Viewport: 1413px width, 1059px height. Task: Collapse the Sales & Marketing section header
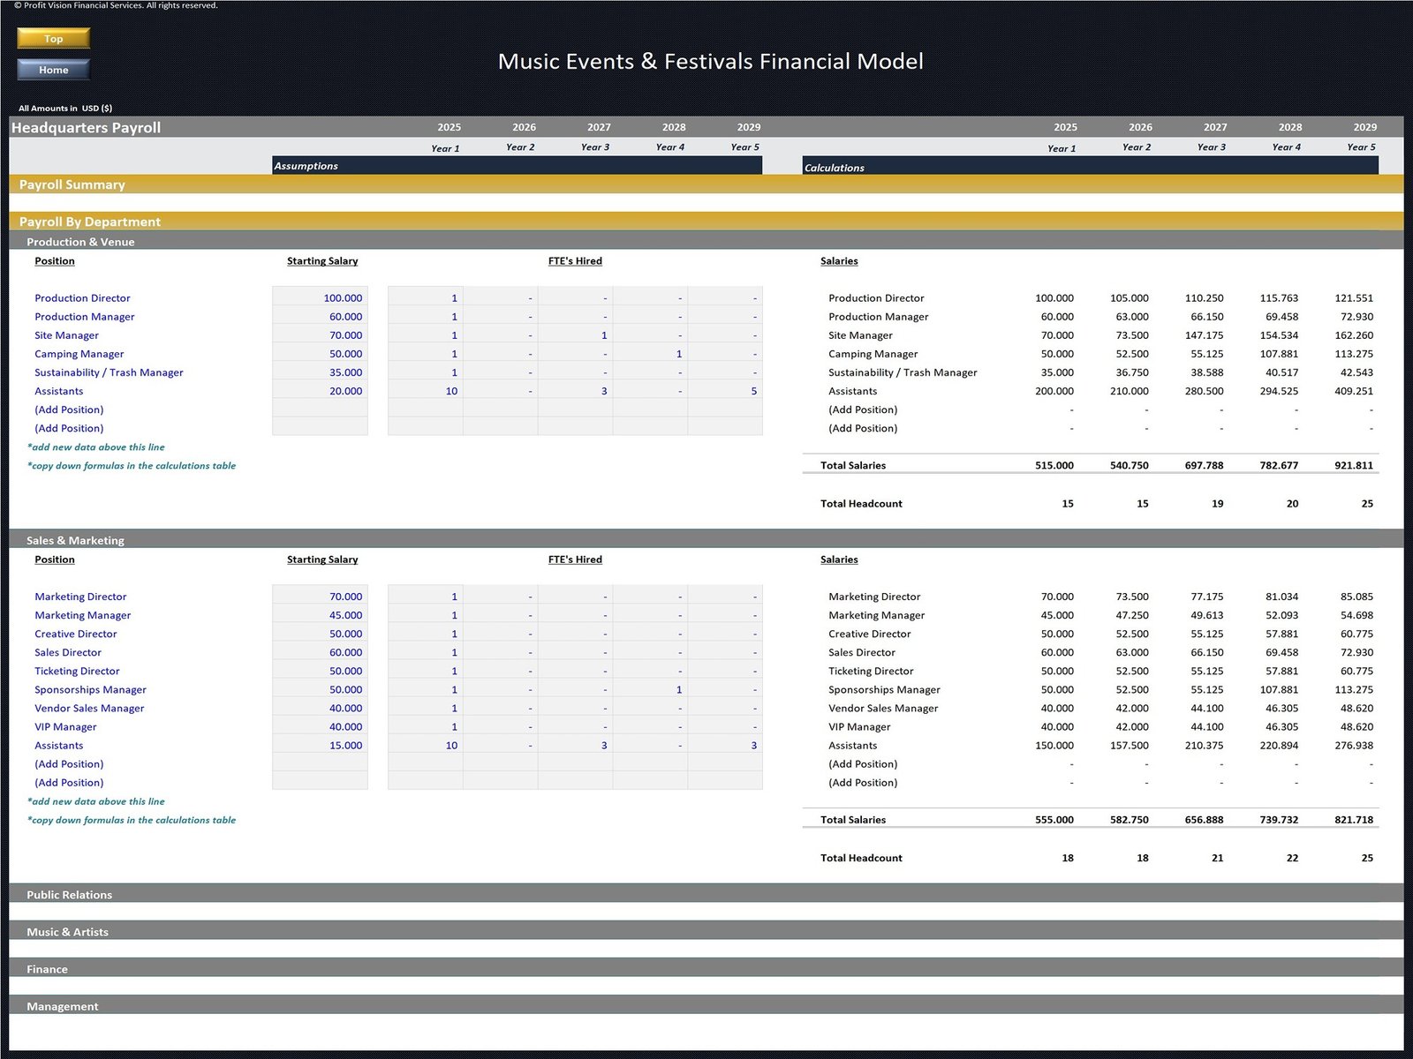75,539
